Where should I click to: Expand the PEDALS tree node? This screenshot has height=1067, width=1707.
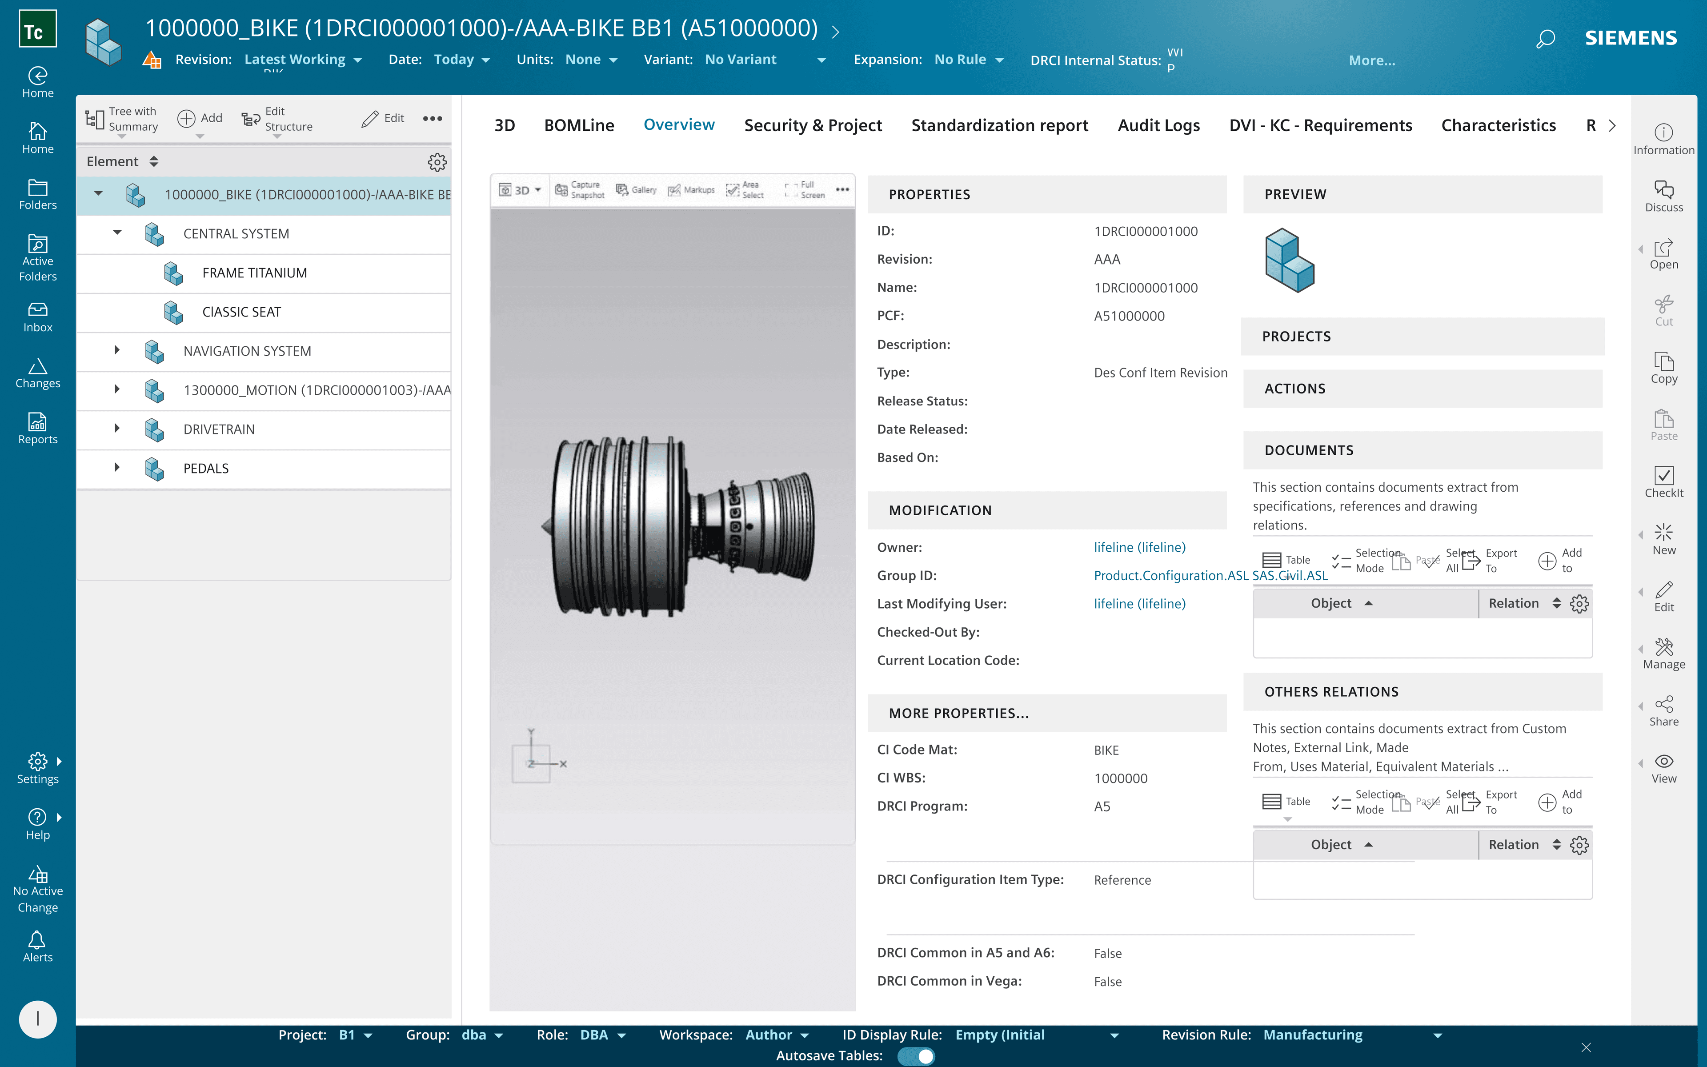point(117,467)
